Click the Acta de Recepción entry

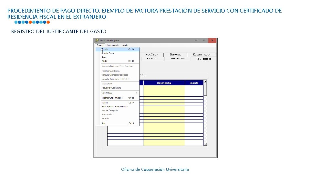click(118, 111)
